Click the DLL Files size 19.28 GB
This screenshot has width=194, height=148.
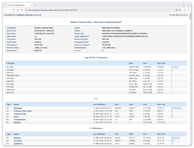tap(147, 67)
